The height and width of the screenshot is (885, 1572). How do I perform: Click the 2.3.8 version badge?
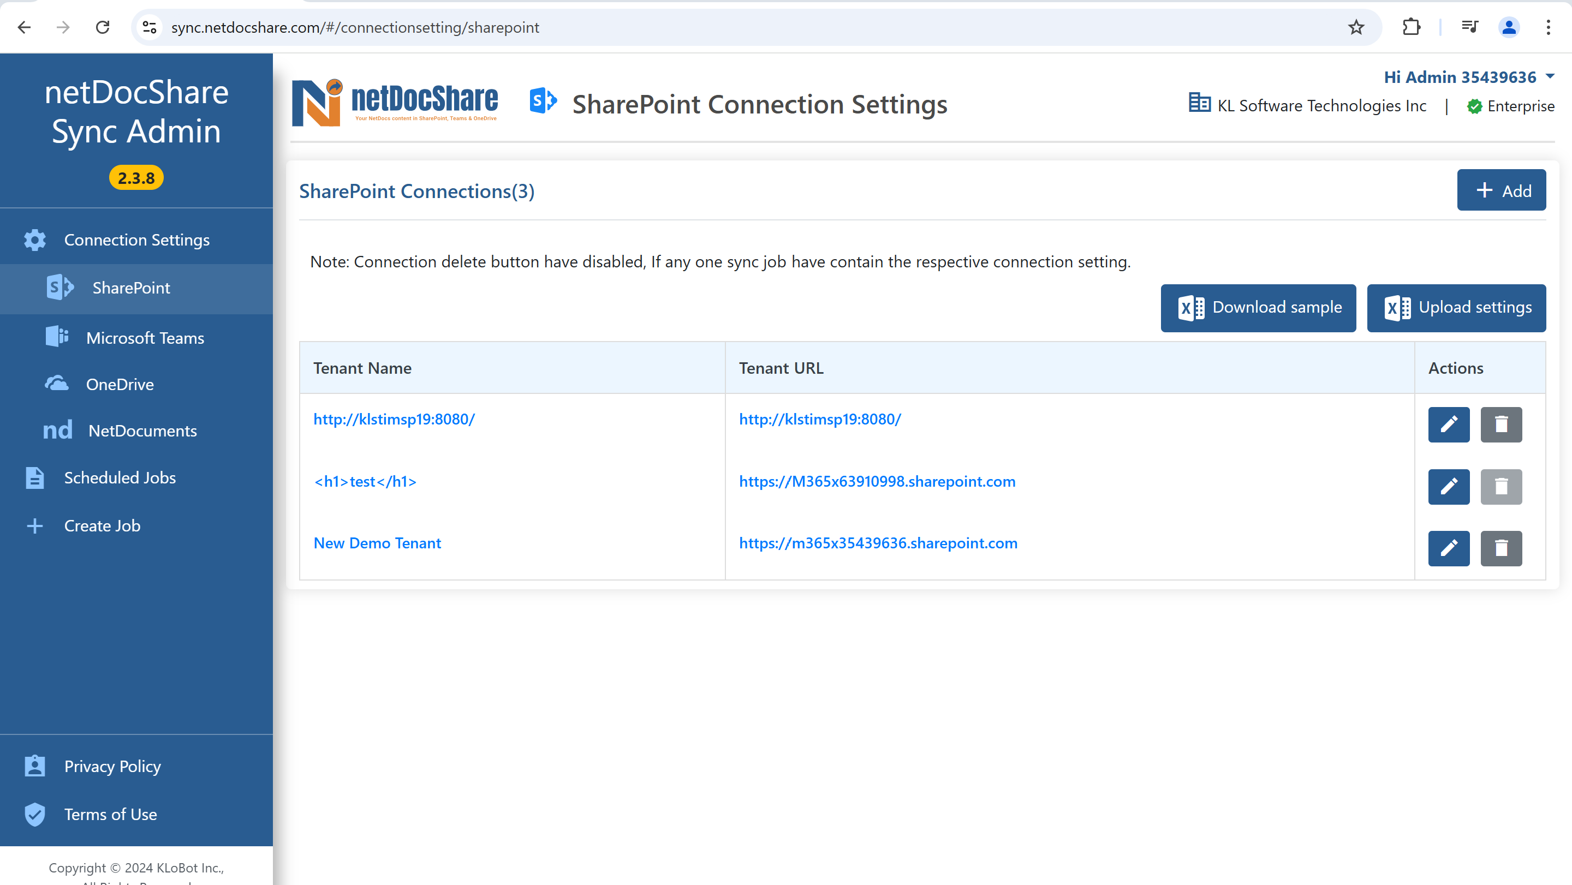[136, 177]
